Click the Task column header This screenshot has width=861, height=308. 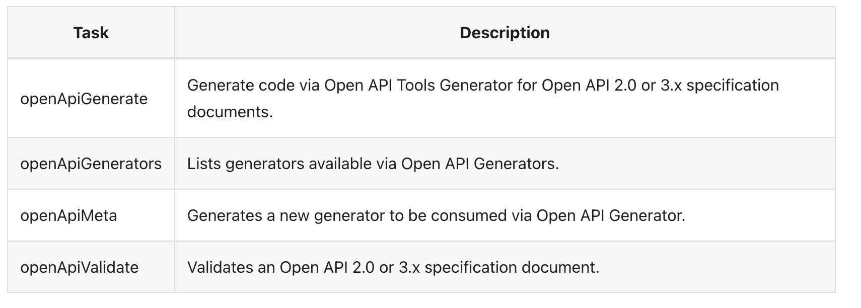click(91, 33)
